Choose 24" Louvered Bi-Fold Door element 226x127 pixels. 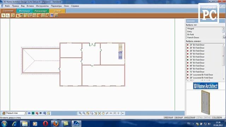[201, 75]
